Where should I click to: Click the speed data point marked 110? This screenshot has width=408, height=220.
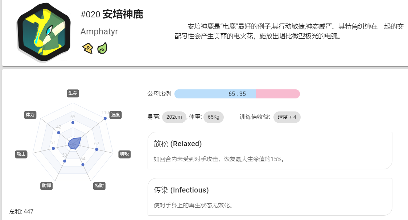105,118
